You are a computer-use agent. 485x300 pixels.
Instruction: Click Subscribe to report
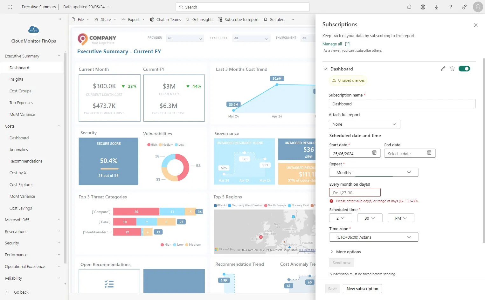point(238,19)
